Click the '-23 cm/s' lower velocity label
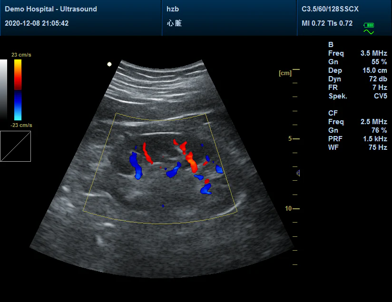This screenshot has height=302, width=392. [21, 125]
